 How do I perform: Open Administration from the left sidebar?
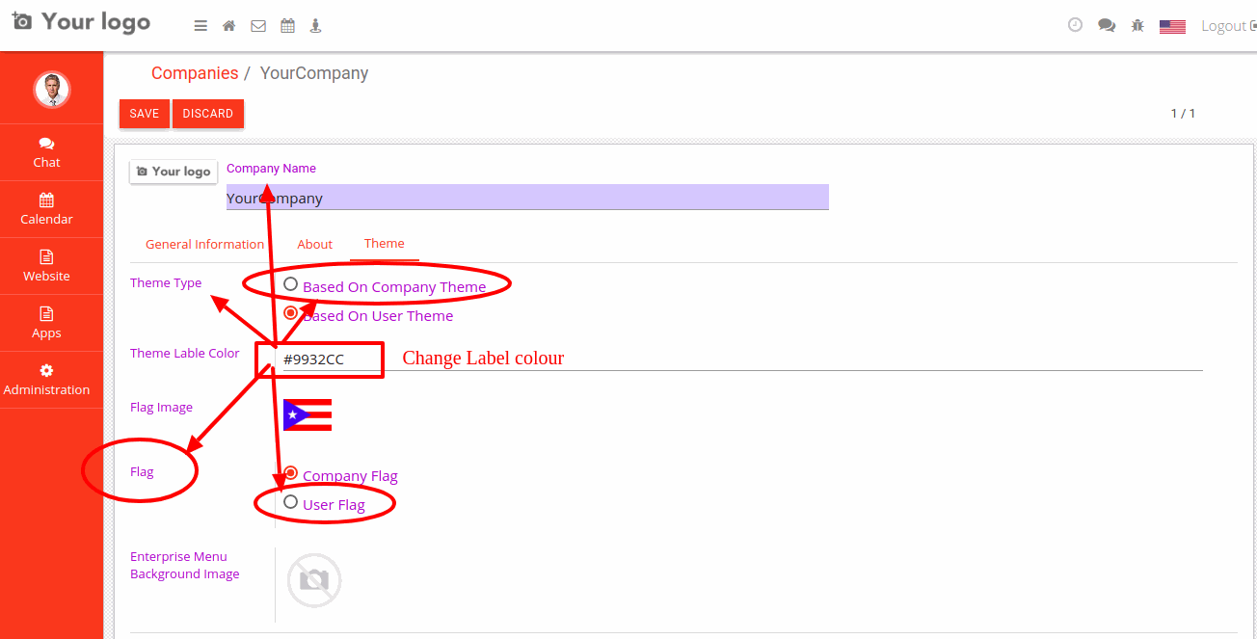point(47,380)
